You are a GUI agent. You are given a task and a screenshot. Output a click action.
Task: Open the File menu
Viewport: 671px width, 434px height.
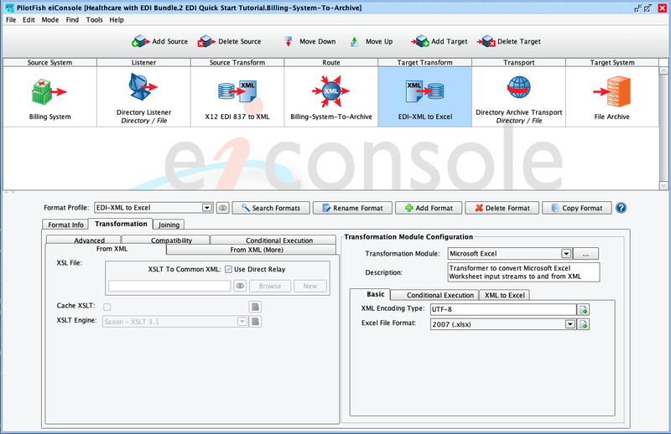click(x=11, y=19)
